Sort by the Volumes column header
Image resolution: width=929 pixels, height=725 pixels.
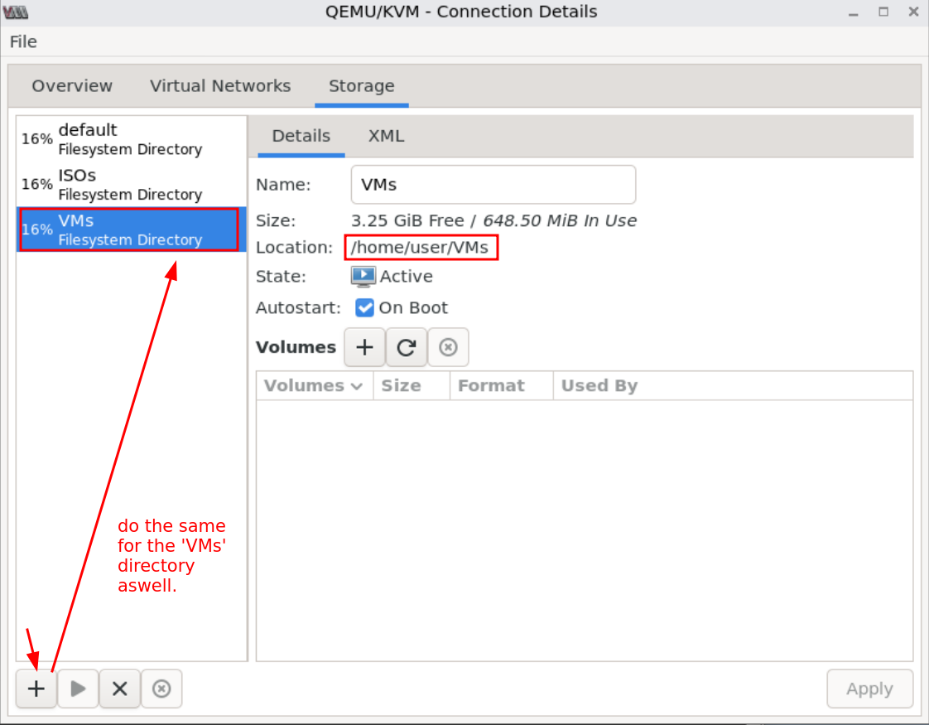[x=314, y=386]
